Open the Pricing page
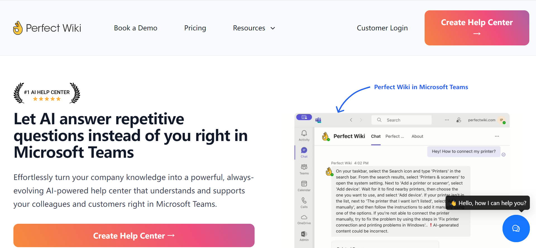 [x=195, y=28]
